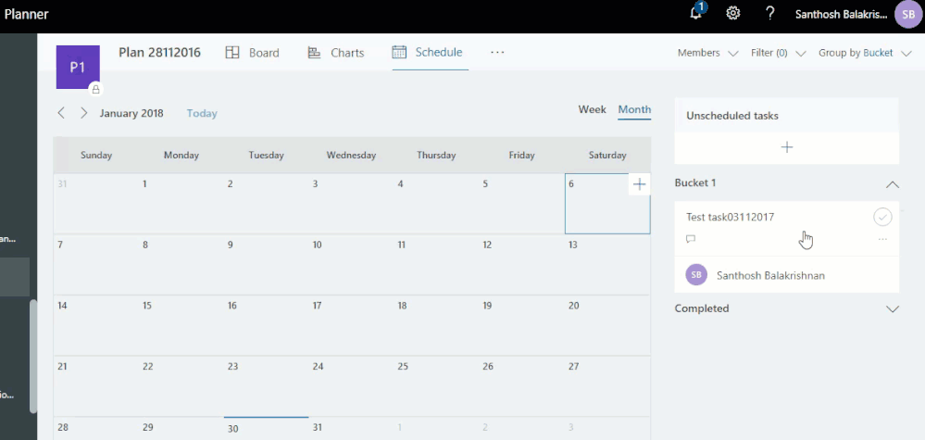Mark Test task03112017 as complete
This screenshot has width=925, height=440.
[882, 217]
